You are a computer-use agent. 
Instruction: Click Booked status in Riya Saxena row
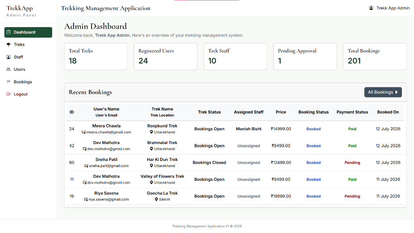tap(313, 196)
